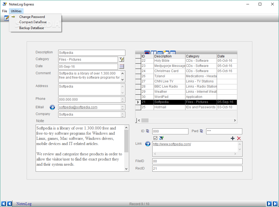Click the Date column header in grid
Viewport: 279px width, 207px height.
[227, 56]
